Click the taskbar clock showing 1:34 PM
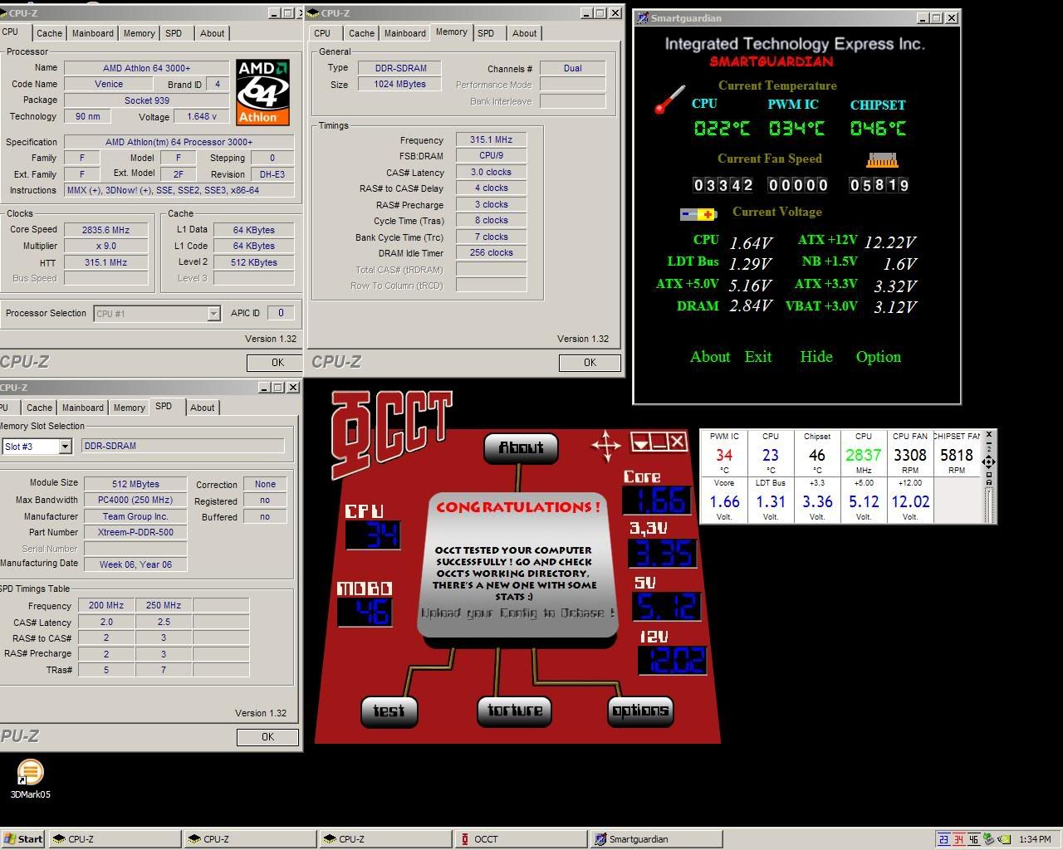Screen dimensions: 1063x850 [1034, 839]
